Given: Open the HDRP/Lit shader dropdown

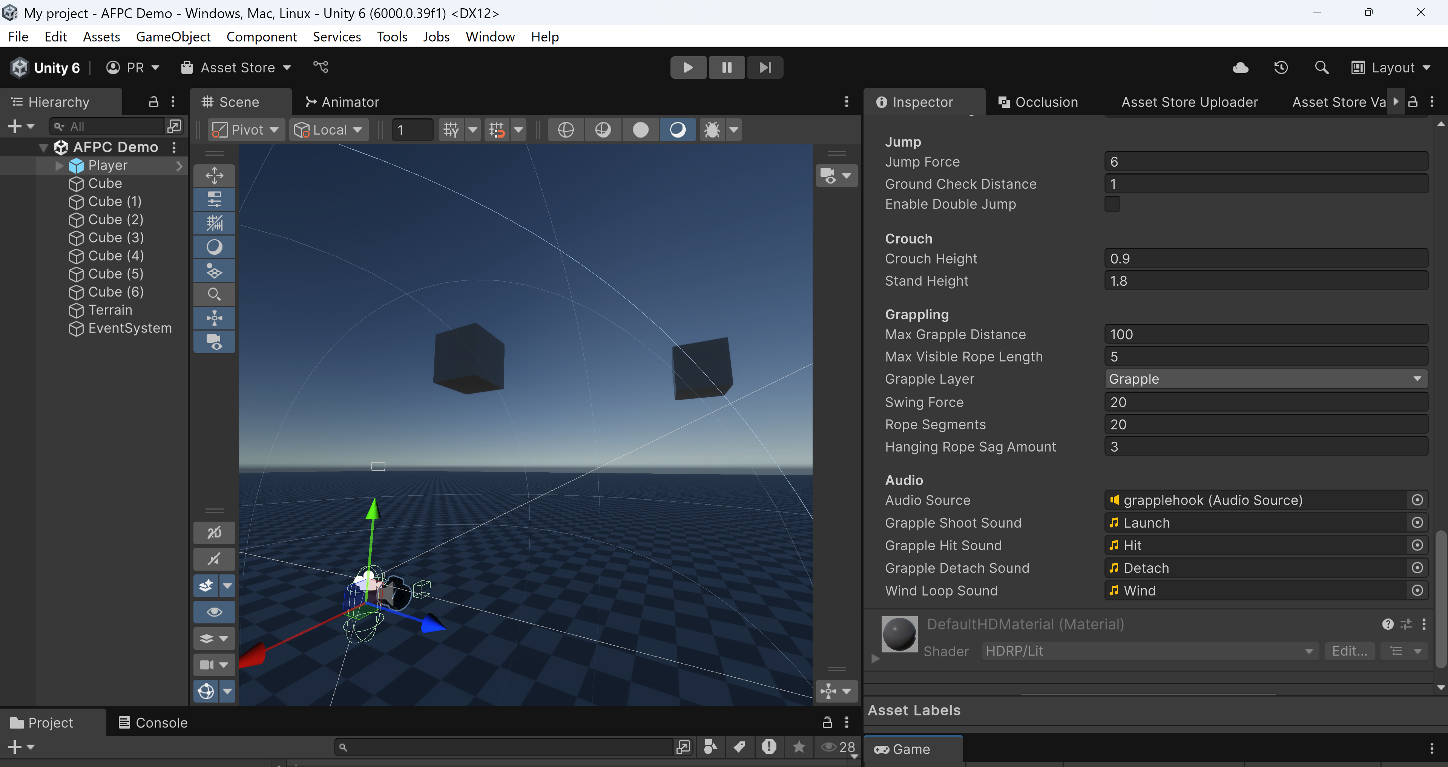Looking at the screenshot, I should click(1149, 651).
